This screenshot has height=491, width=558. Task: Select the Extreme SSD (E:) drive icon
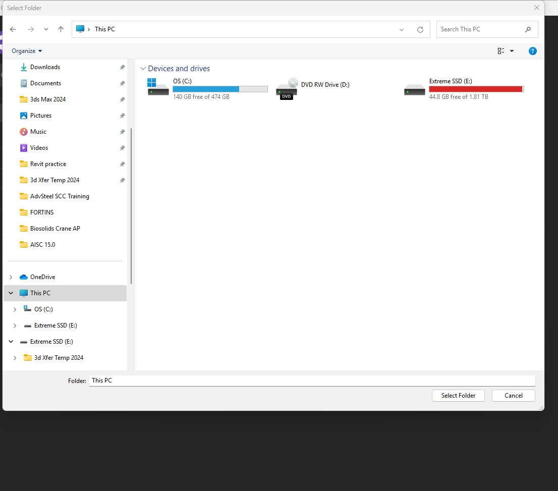[x=415, y=90]
